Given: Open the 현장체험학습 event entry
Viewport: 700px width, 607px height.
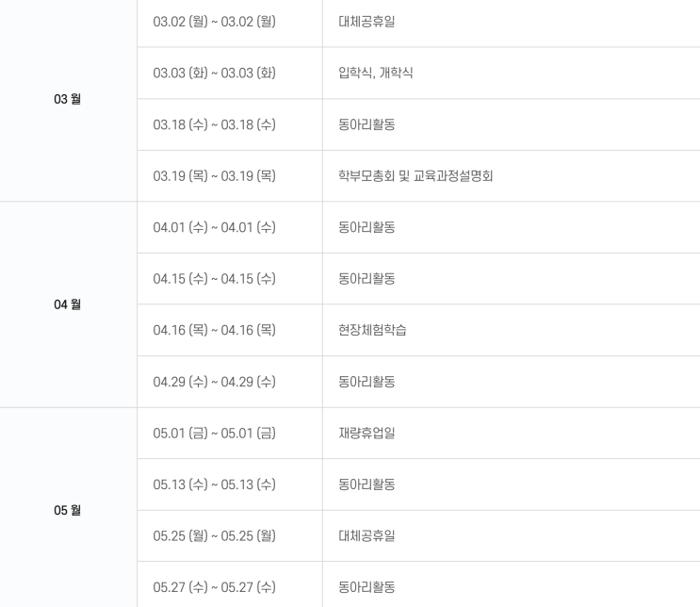Looking at the screenshot, I should 372,330.
